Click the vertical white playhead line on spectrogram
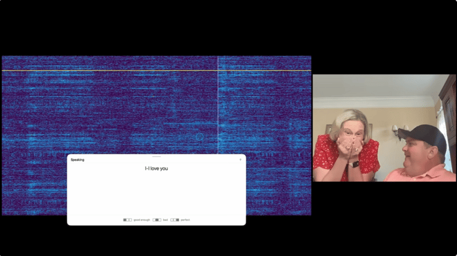Viewport: 457px width, 256px height. click(x=218, y=105)
